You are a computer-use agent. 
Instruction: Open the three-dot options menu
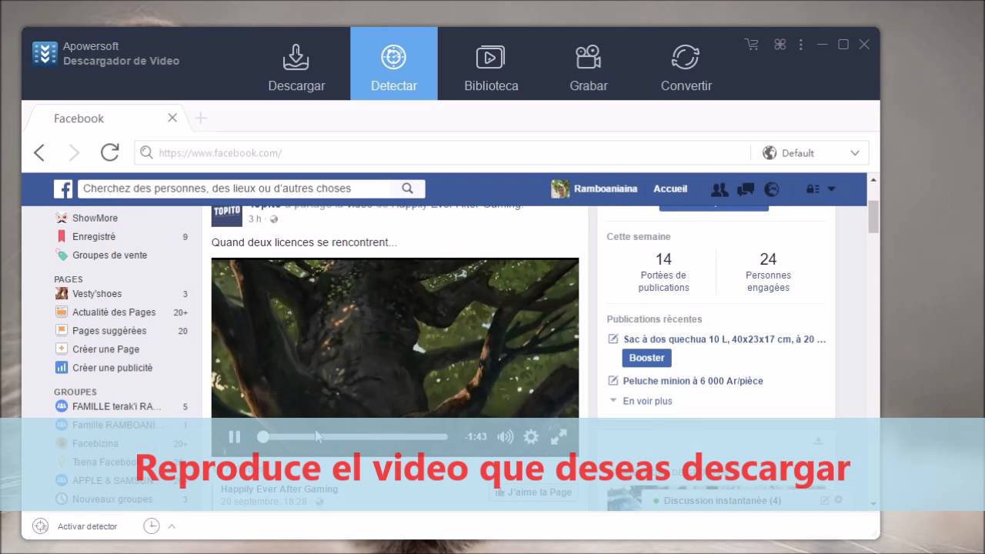[x=801, y=45]
